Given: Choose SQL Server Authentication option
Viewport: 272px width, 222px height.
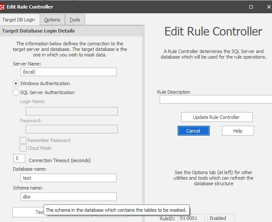Looking at the screenshot, I should pos(16,92).
